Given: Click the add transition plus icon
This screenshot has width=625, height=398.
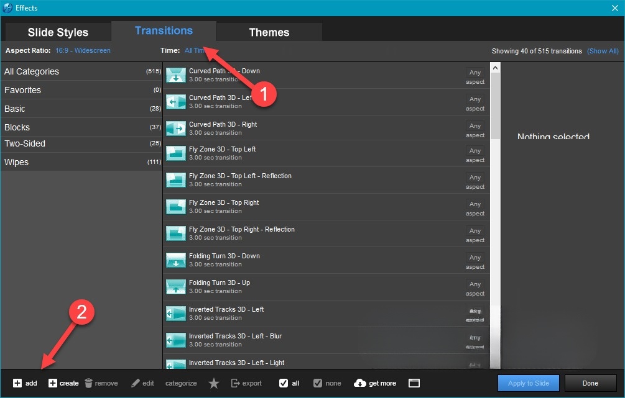Looking at the screenshot, I should [x=17, y=383].
